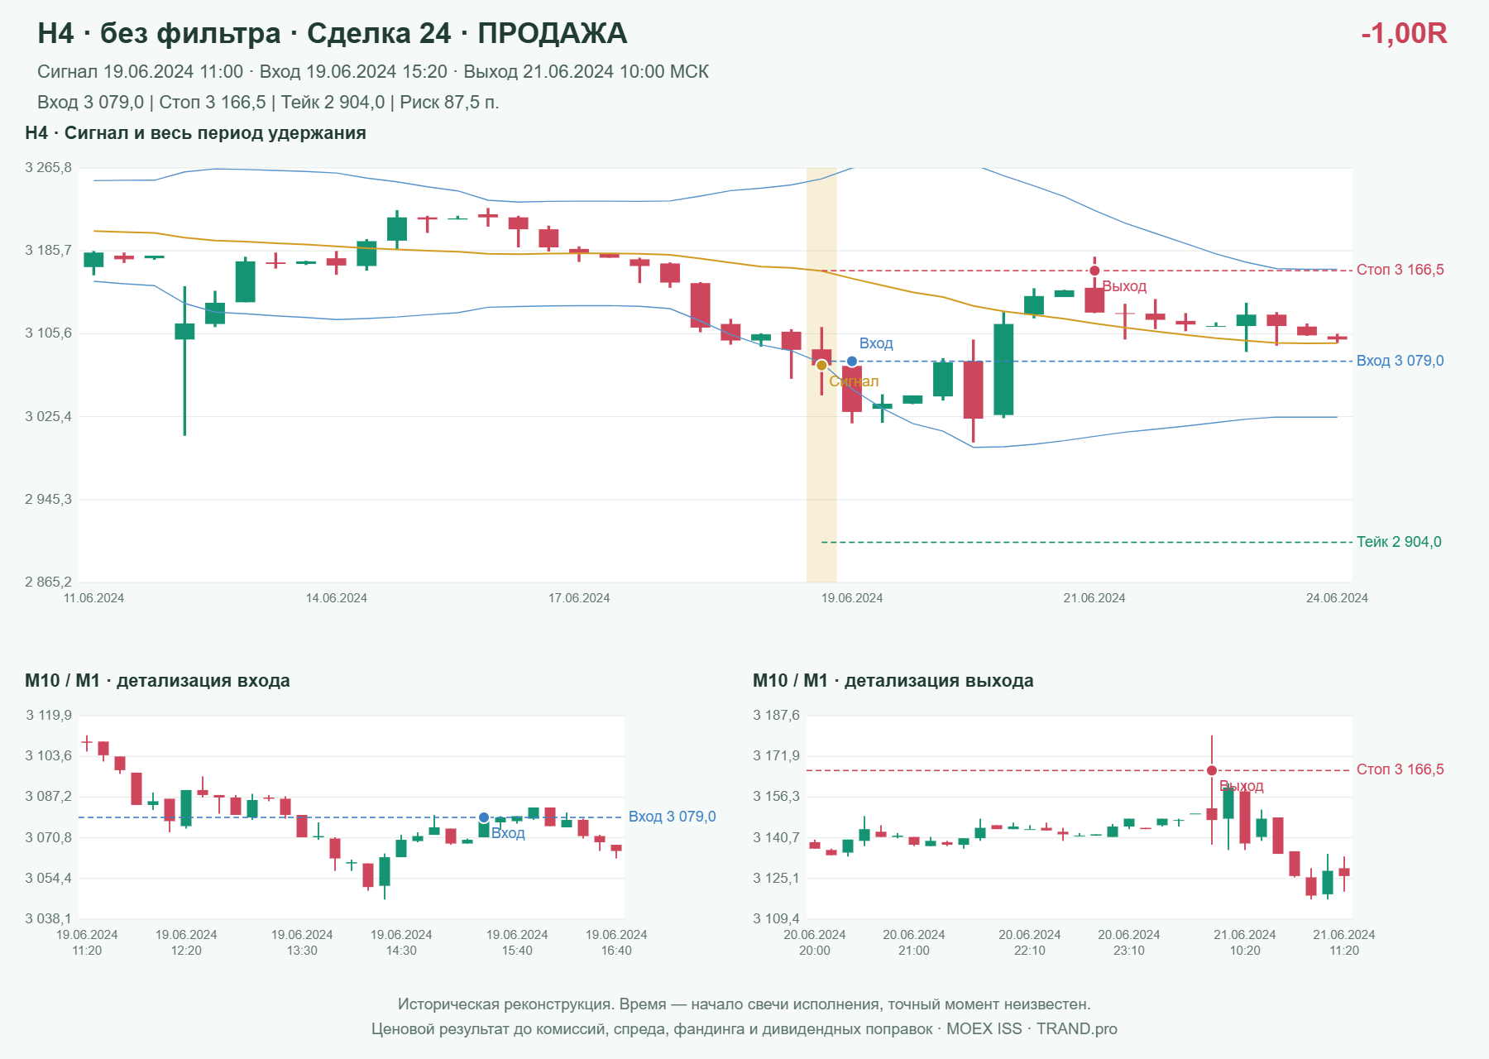Click the 21.06.2024 10:20 label on exit detail axis
This screenshot has height=1059, width=1489.
[1245, 942]
